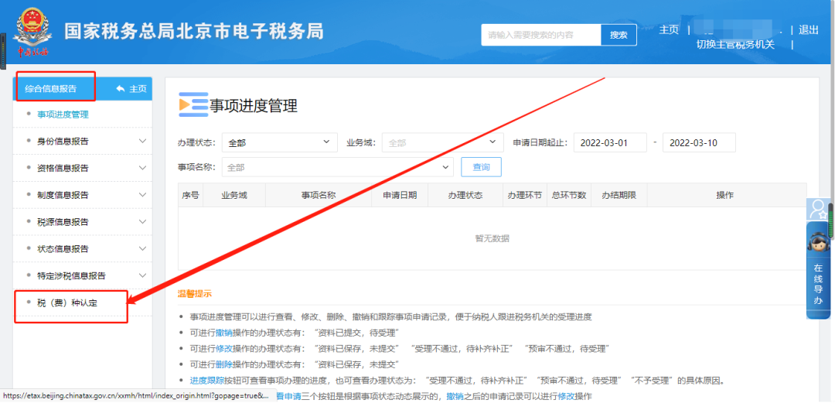
Task: Open the 业务域 dropdown
Action: (443, 143)
